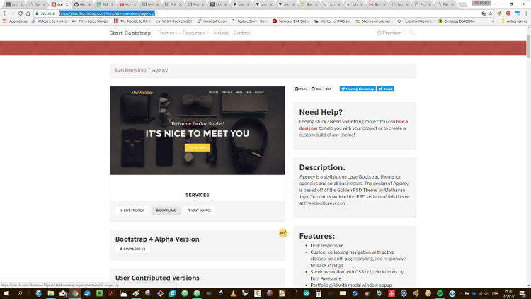The height and width of the screenshot is (299, 531).
Task: Open File Explorer from the taskbar
Action: coord(51,293)
